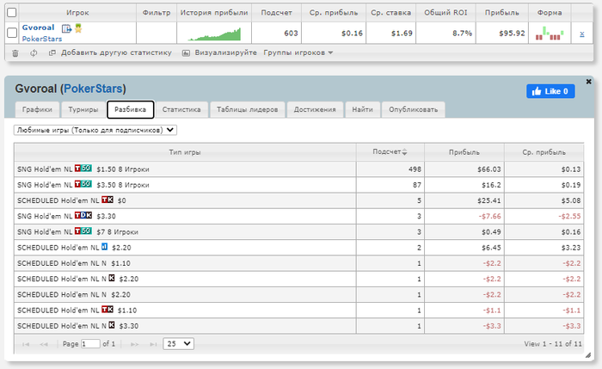Open the Таблицы лидеров tab

[248, 109]
